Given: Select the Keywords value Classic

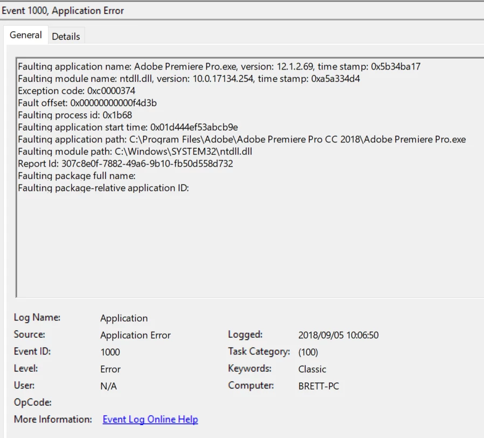Looking at the screenshot, I should 312,369.
